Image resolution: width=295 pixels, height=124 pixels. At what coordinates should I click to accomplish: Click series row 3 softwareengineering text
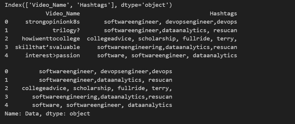pos(64,97)
